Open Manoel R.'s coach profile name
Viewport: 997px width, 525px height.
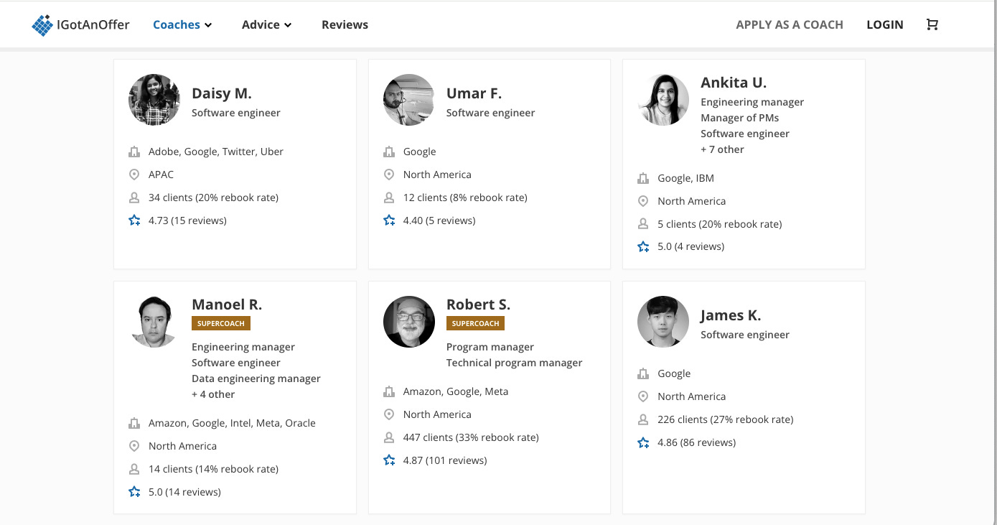pos(227,305)
